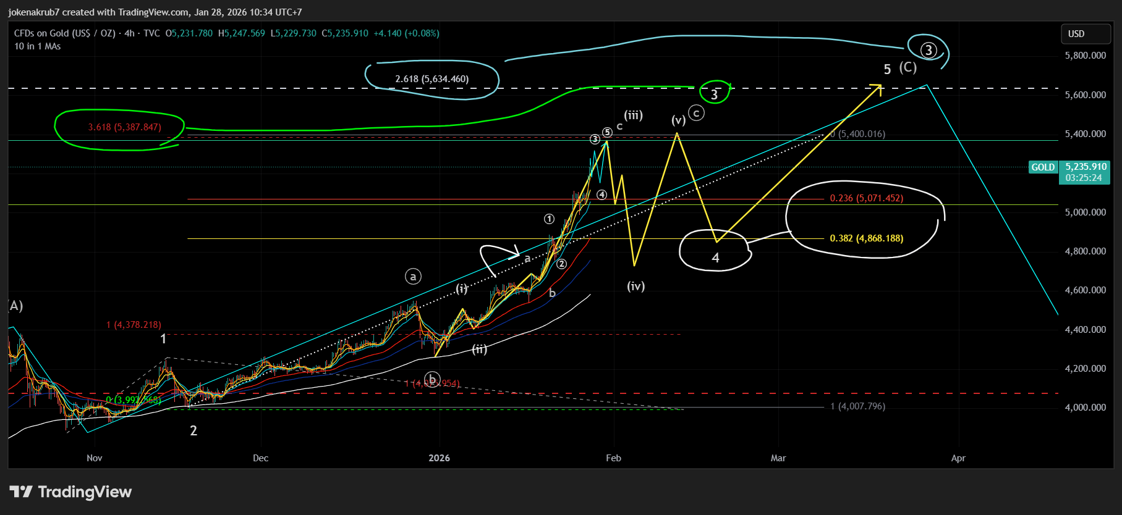
Task: Click the (A) wave label at left edge
Action: (15, 306)
